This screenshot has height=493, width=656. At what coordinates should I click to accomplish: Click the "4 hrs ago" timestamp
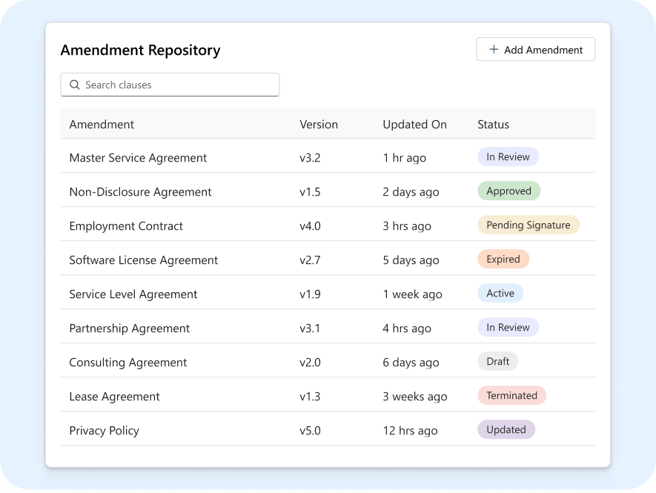point(407,328)
